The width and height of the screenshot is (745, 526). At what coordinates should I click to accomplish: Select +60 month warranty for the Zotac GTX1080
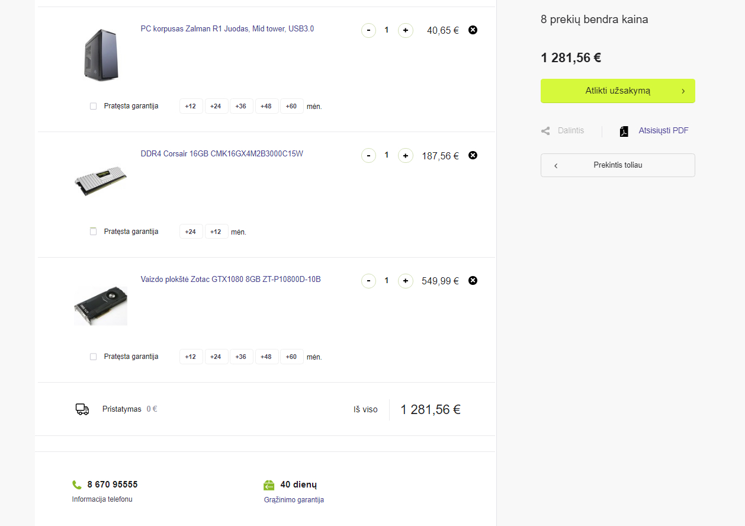(291, 357)
